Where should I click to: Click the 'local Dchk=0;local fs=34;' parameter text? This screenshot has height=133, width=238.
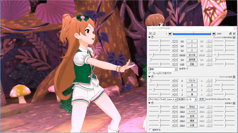(218, 99)
